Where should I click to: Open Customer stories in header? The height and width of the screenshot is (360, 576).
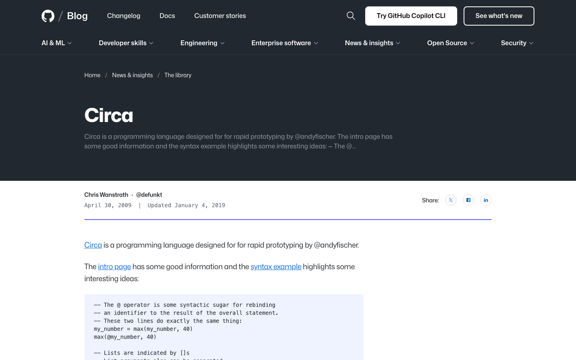[x=220, y=16]
